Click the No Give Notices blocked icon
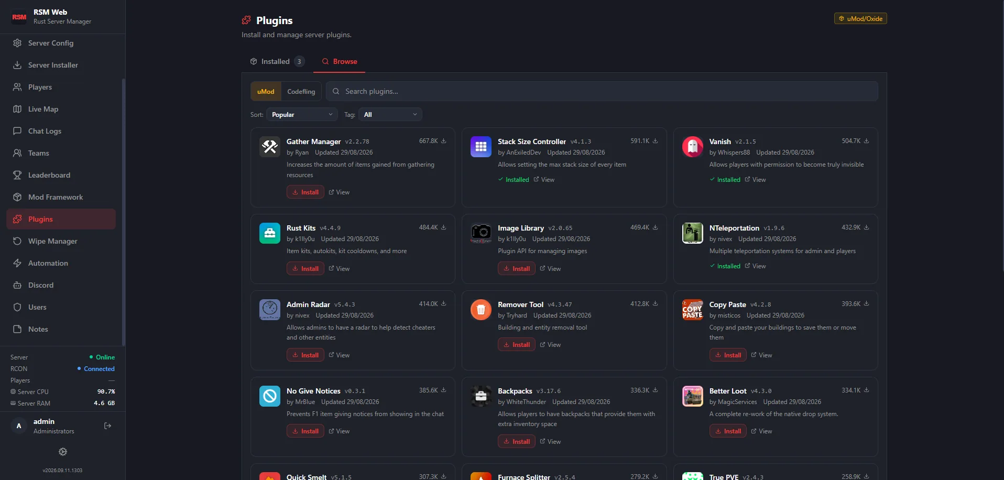The height and width of the screenshot is (480, 1004). coord(270,396)
